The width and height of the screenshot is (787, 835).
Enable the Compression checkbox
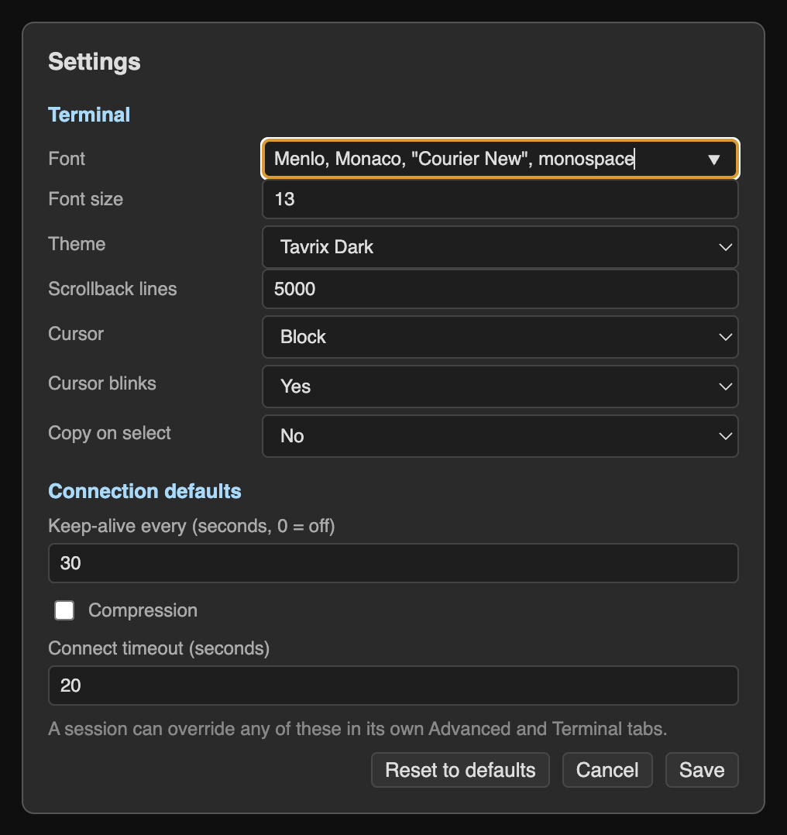(64, 610)
